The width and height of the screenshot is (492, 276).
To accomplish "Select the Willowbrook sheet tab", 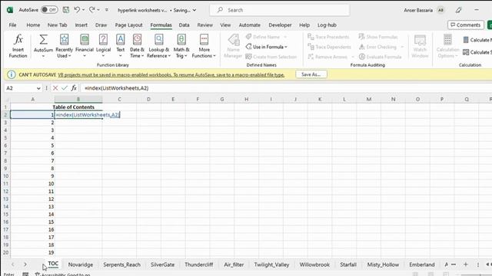I will click(314, 264).
